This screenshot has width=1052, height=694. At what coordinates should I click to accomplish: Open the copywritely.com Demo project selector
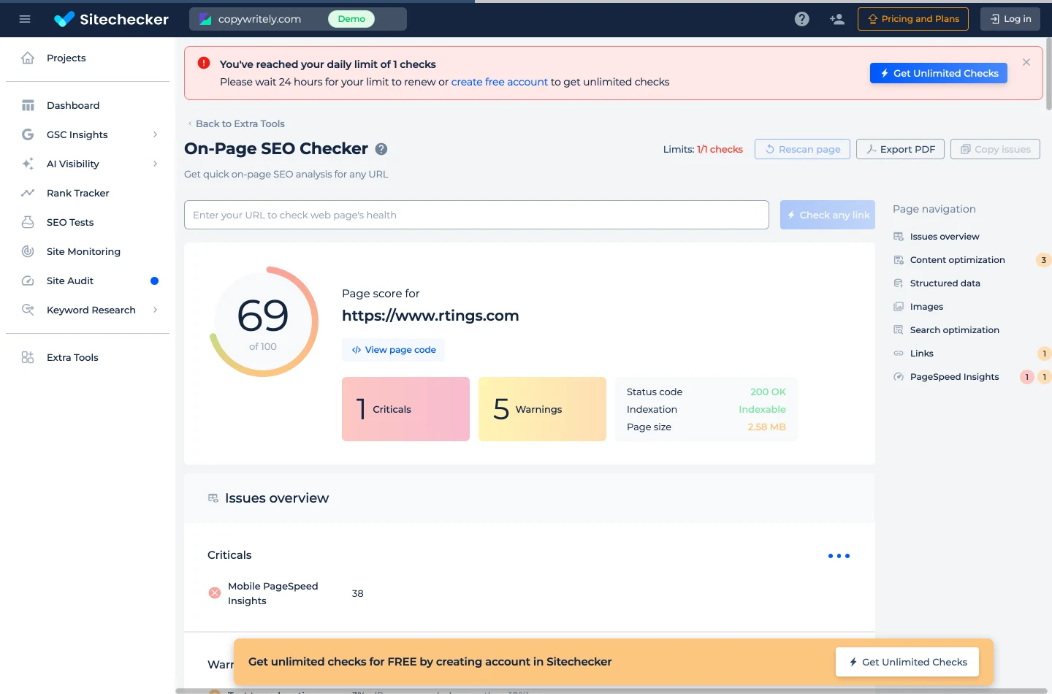pyautogui.click(x=298, y=19)
